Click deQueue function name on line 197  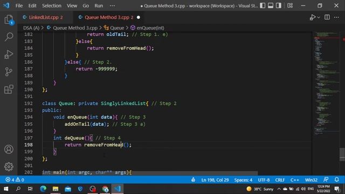[74, 138]
